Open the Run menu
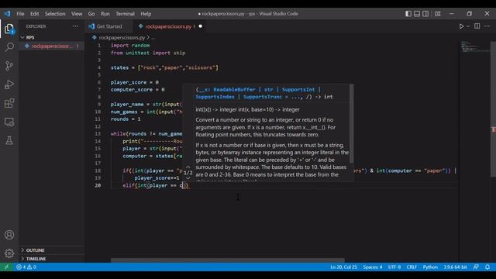 click(x=105, y=14)
